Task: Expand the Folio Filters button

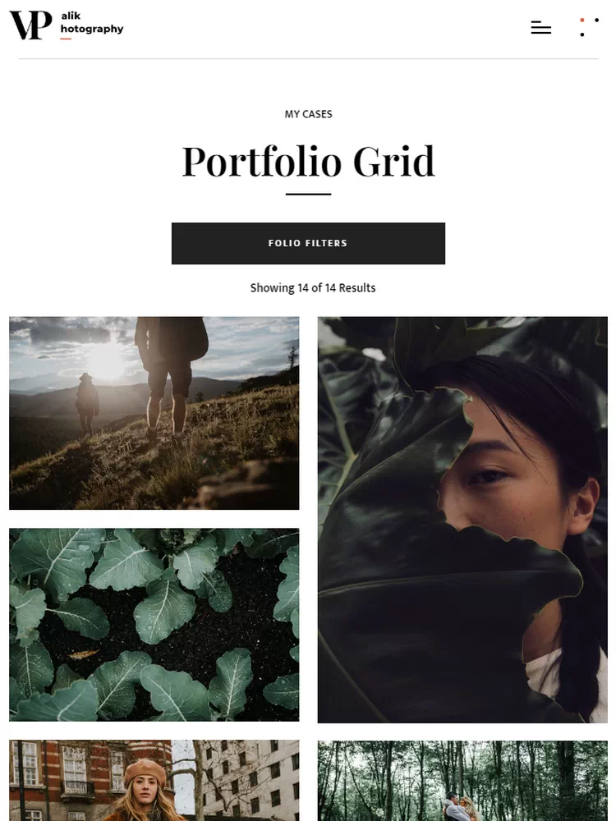Action: 308,243
